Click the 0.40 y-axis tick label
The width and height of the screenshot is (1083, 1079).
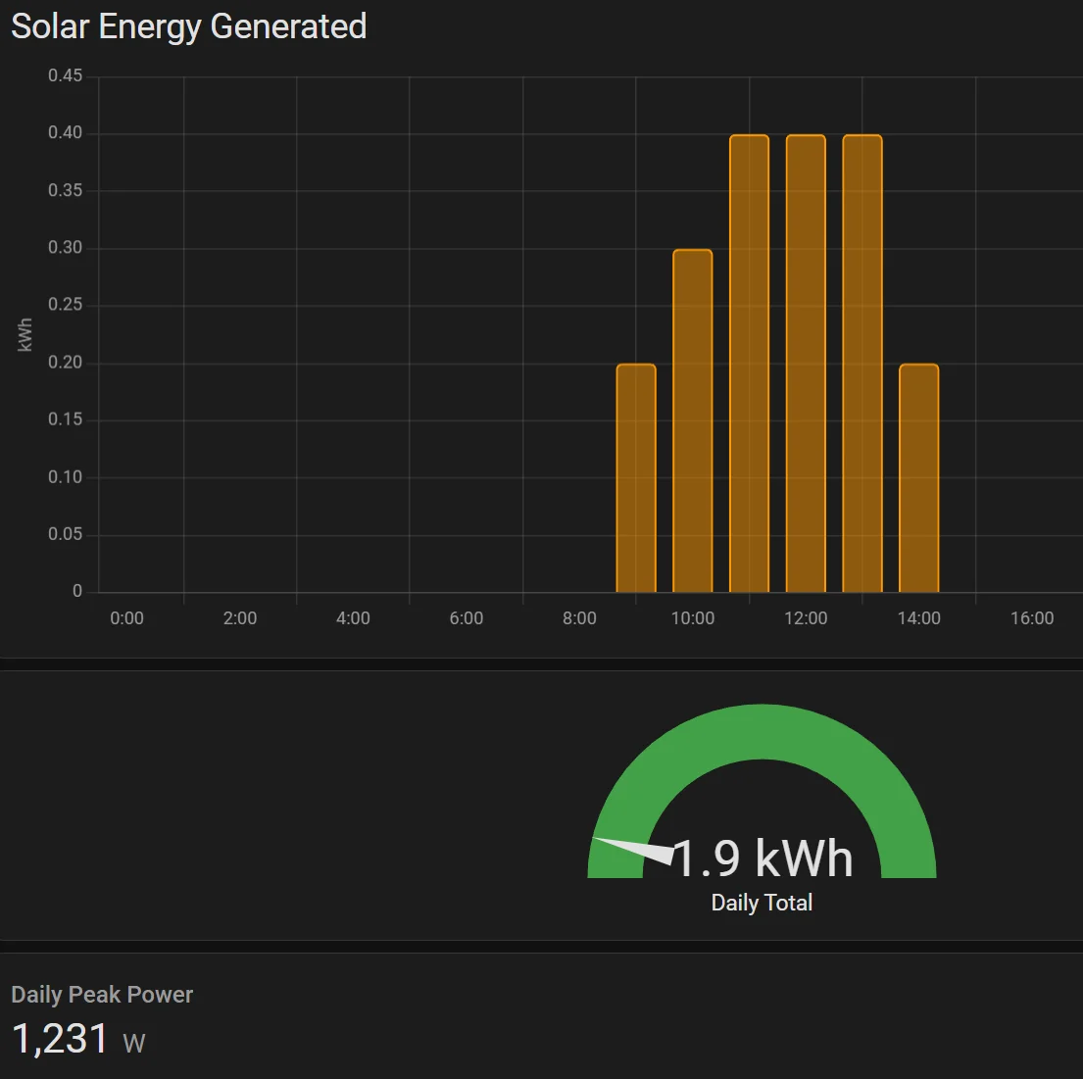65,132
